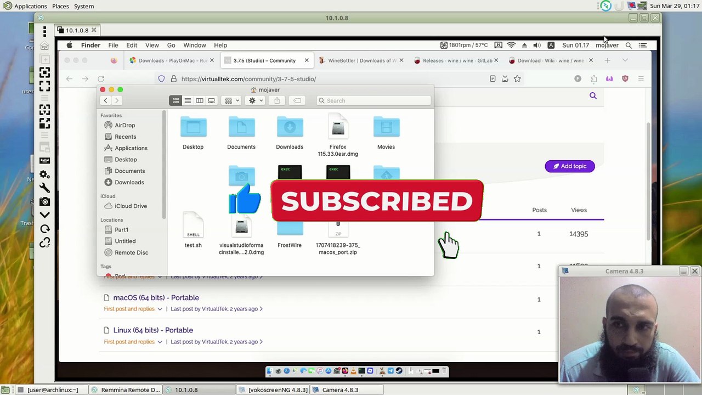Take screenshot with Remmina camera icon

45,201
